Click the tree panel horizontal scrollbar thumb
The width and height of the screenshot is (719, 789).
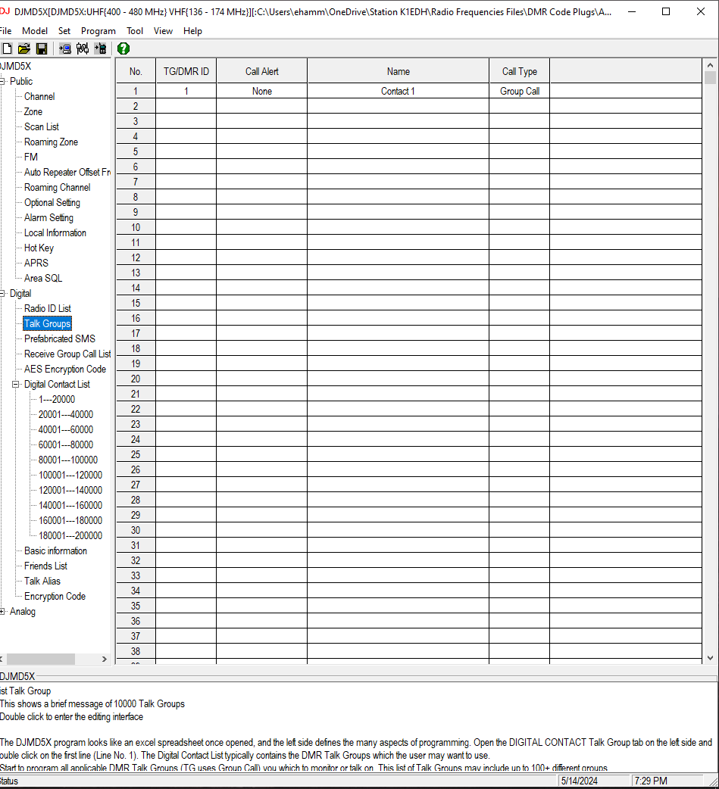point(41,659)
